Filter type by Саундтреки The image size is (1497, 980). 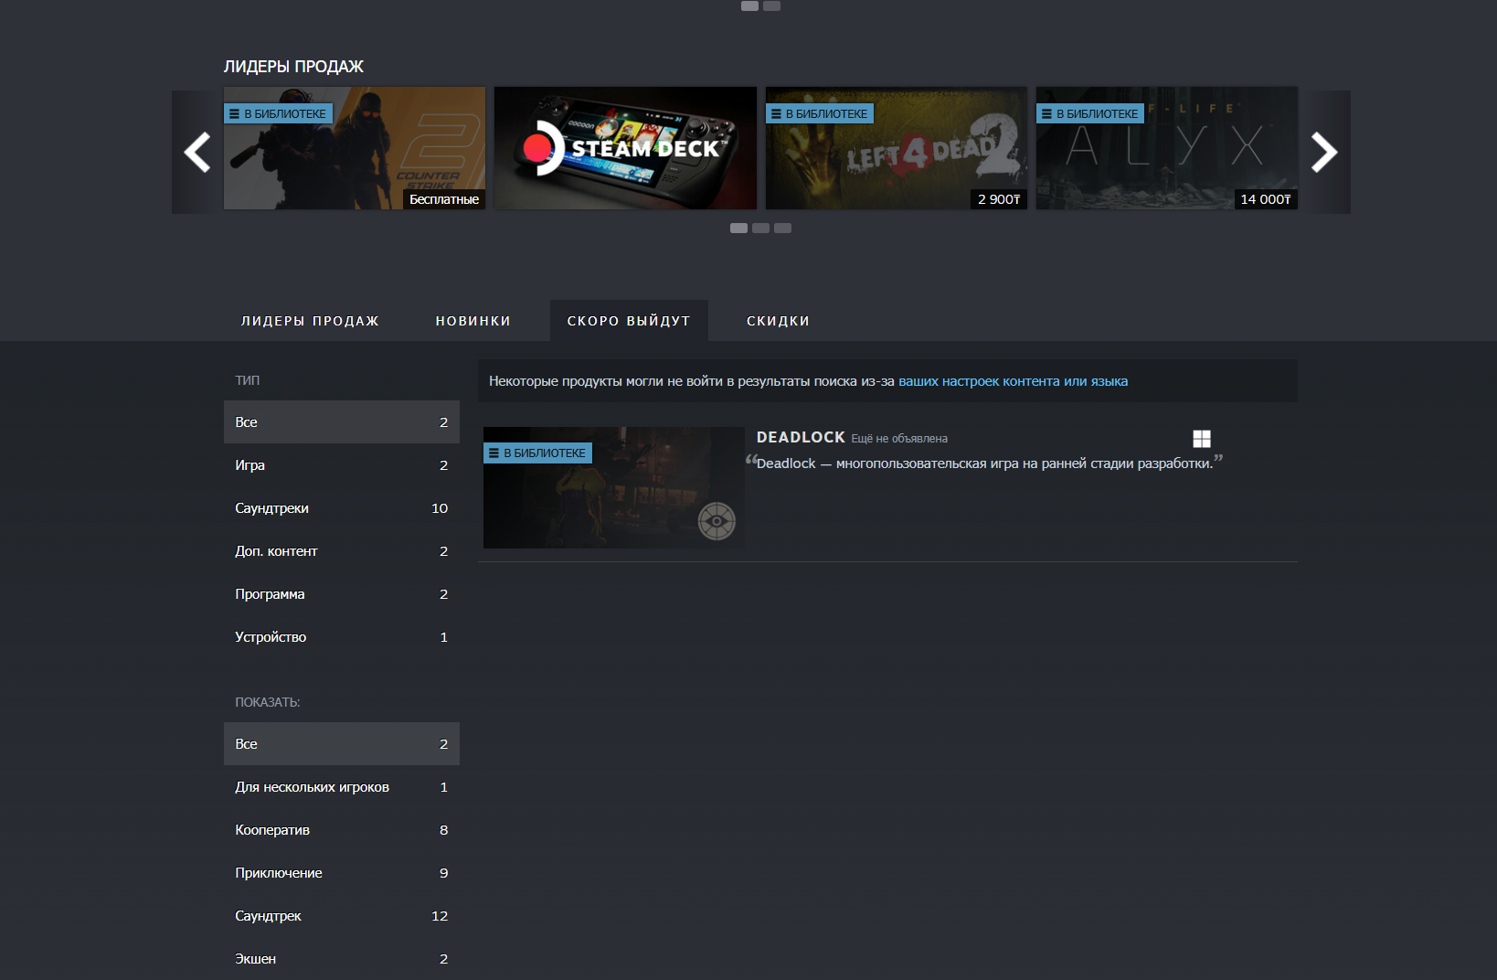coord(342,508)
